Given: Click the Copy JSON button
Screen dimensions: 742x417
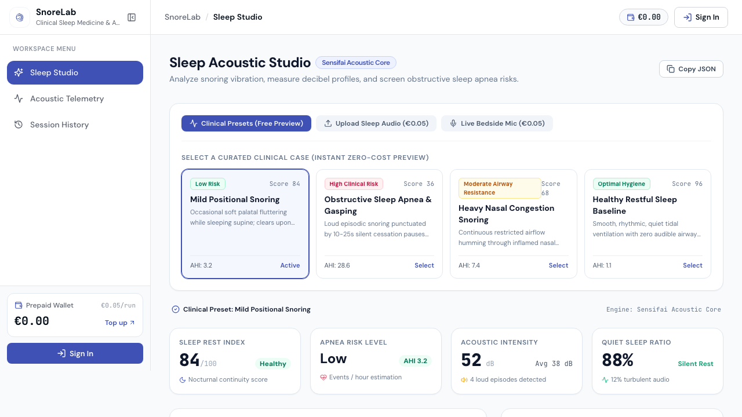Looking at the screenshot, I should pyautogui.click(x=691, y=69).
